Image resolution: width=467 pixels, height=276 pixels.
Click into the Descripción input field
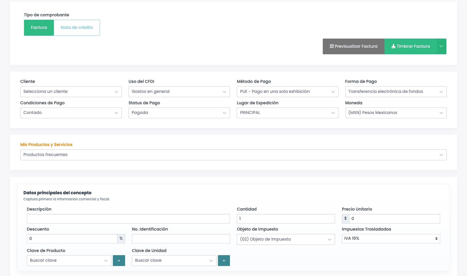pyautogui.click(x=128, y=219)
